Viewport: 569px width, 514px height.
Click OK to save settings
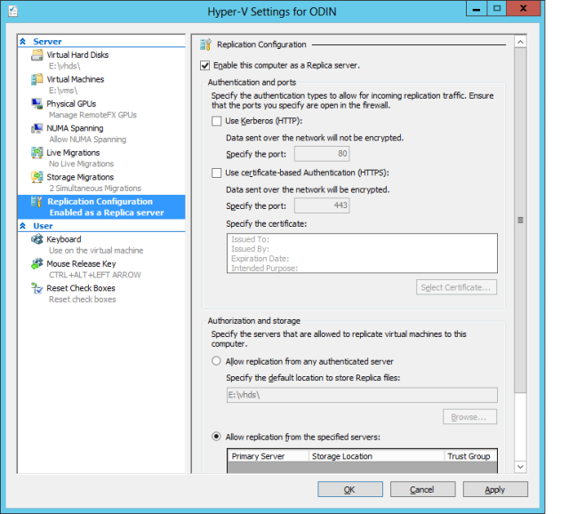(x=350, y=489)
